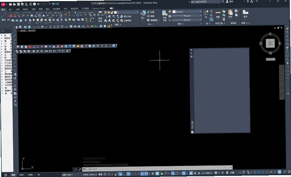This screenshot has width=291, height=177.
Task: Click the palette properties icon at bottom-left of palette
Action: 192,132
